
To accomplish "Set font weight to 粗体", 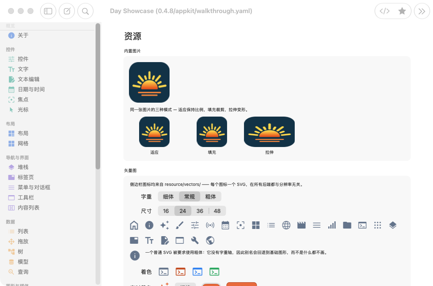I will tap(211, 196).
